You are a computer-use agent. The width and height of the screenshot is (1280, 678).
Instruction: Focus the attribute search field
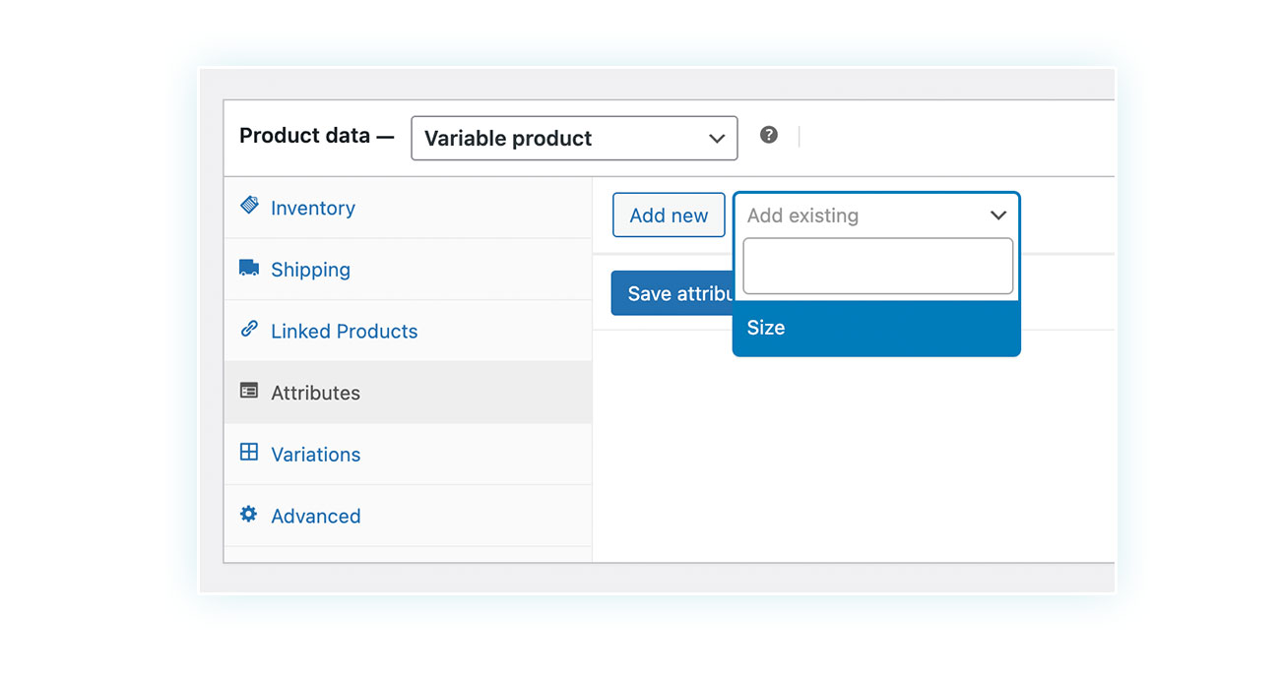pyautogui.click(x=877, y=266)
